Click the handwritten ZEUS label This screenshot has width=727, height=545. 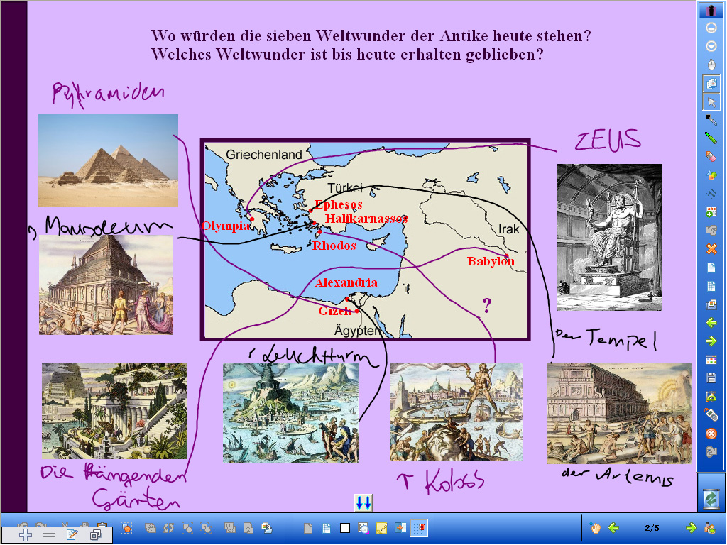click(x=608, y=140)
